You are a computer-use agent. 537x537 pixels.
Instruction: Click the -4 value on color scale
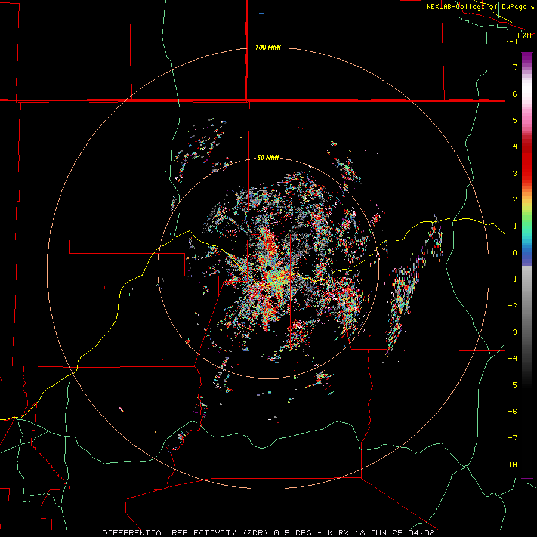pos(513,358)
